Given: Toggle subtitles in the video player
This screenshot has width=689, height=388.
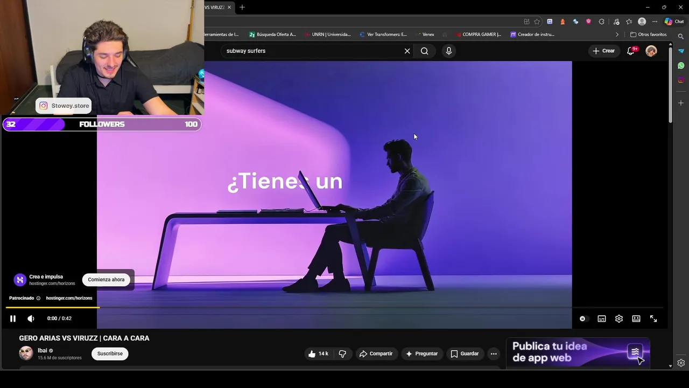Looking at the screenshot, I should [602, 318].
